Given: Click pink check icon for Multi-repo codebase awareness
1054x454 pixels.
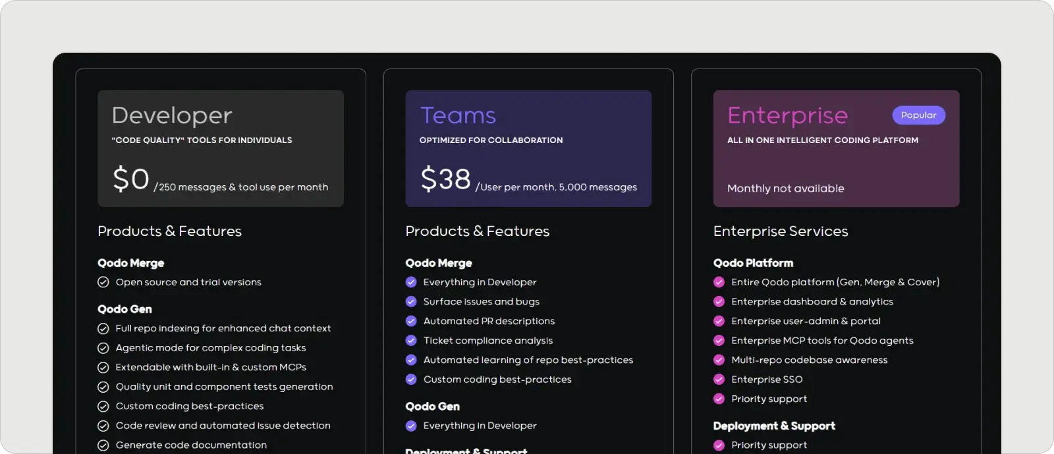Looking at the screenshot, I should tap(719, 360).
